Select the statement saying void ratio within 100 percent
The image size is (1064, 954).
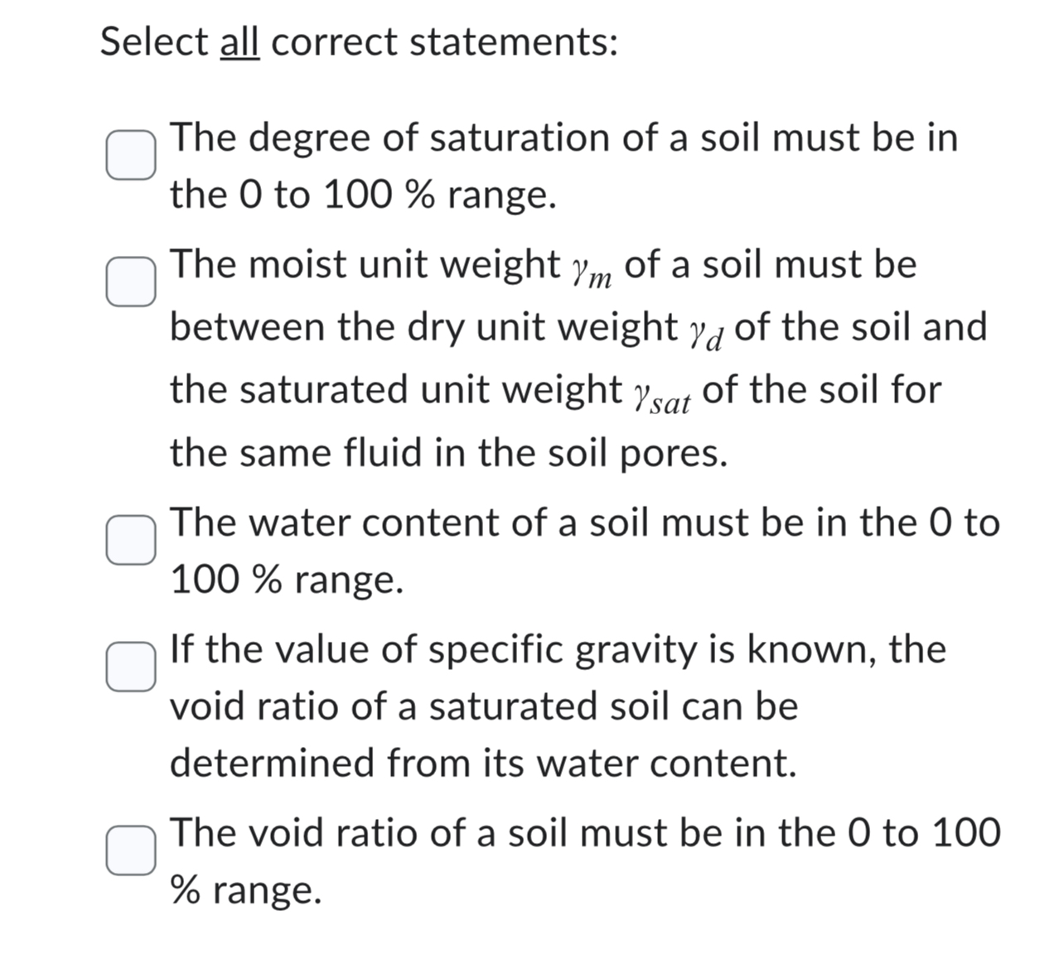click(x=132, y=848)
